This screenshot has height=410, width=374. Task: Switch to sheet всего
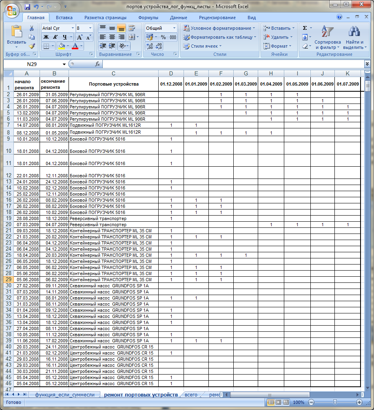coord(191,395)
